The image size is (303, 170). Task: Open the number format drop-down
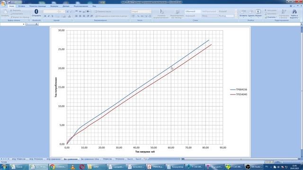pos(150,11)
